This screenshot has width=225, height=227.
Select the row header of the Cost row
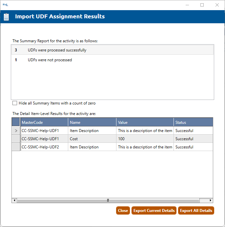point(16,139)
